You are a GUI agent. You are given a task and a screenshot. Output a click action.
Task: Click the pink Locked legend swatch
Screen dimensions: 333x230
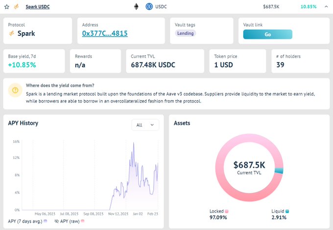pos(227,211)
